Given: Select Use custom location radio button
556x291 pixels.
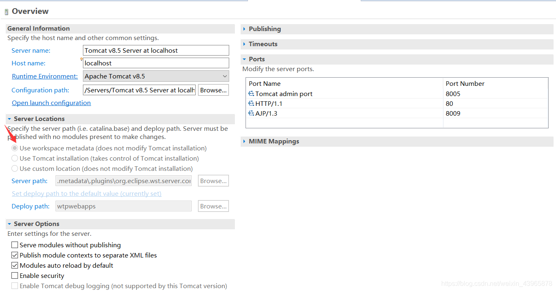Looking at the screenshot, I should tap(15, 168).
